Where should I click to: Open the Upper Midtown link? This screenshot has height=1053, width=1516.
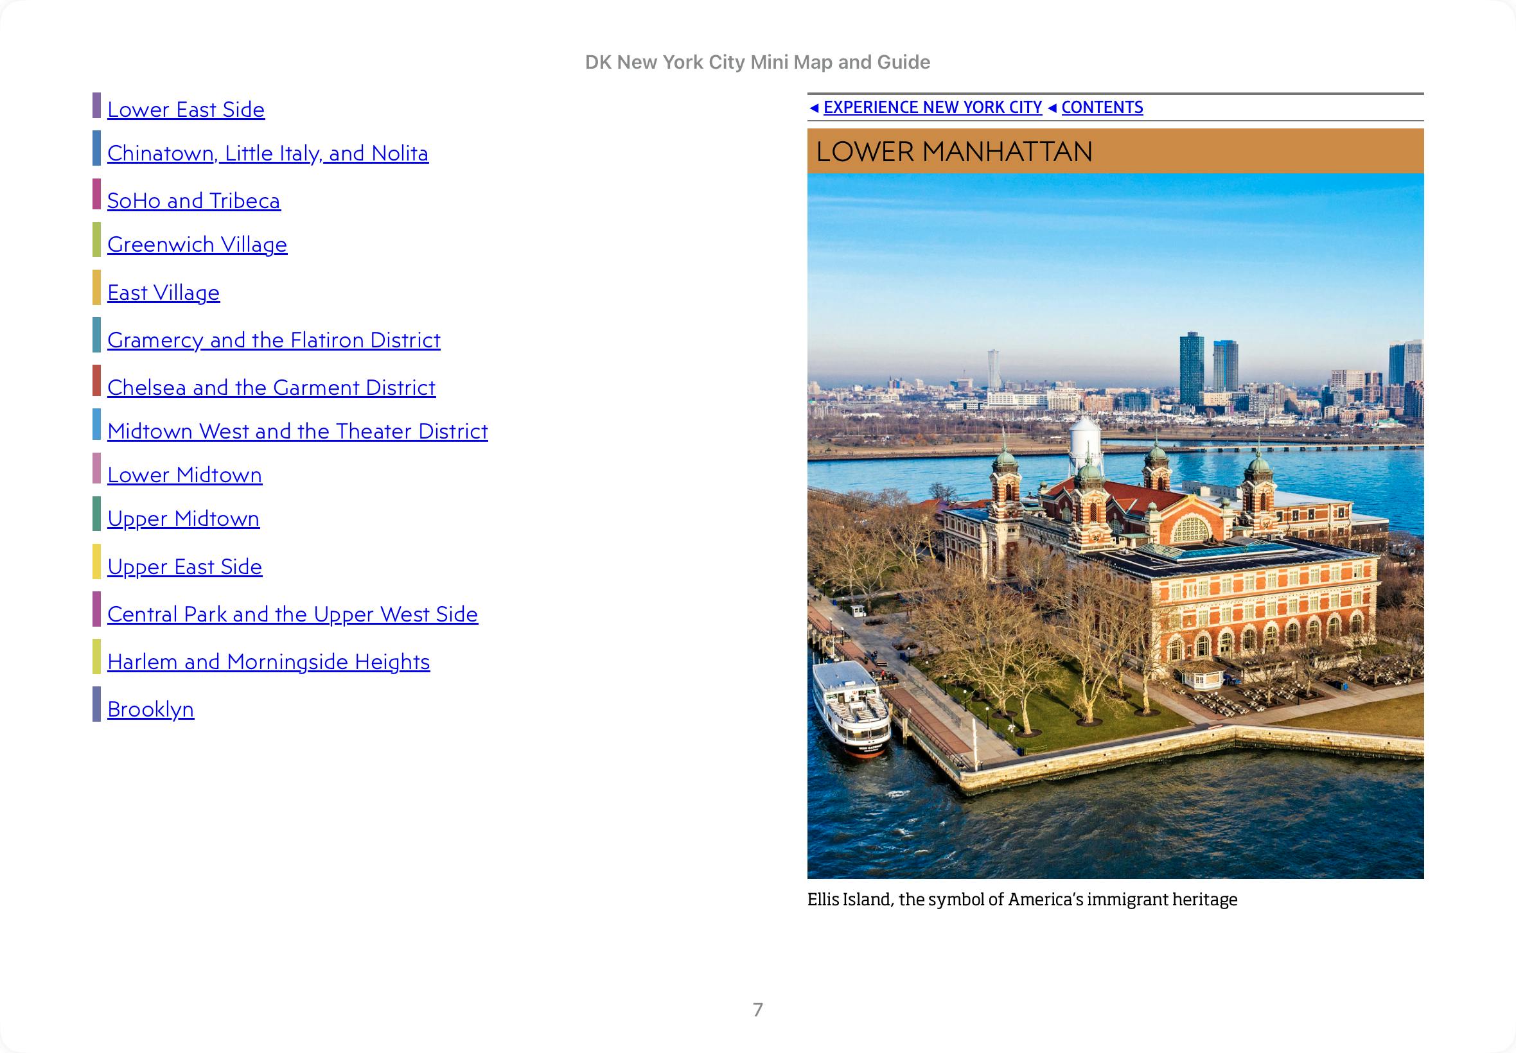183,519
